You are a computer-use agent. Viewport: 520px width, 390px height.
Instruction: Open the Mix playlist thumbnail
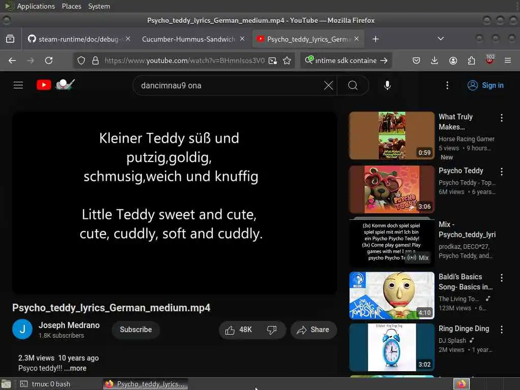(392, 242)
